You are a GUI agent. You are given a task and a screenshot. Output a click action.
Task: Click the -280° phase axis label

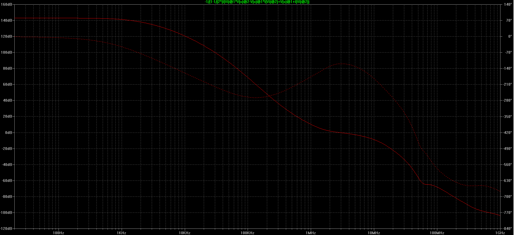pos(507,100)
